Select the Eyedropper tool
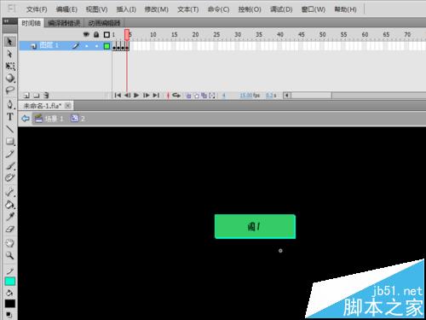Image resolution: width=426 pixels, height=320 pixels. (10, 217)
